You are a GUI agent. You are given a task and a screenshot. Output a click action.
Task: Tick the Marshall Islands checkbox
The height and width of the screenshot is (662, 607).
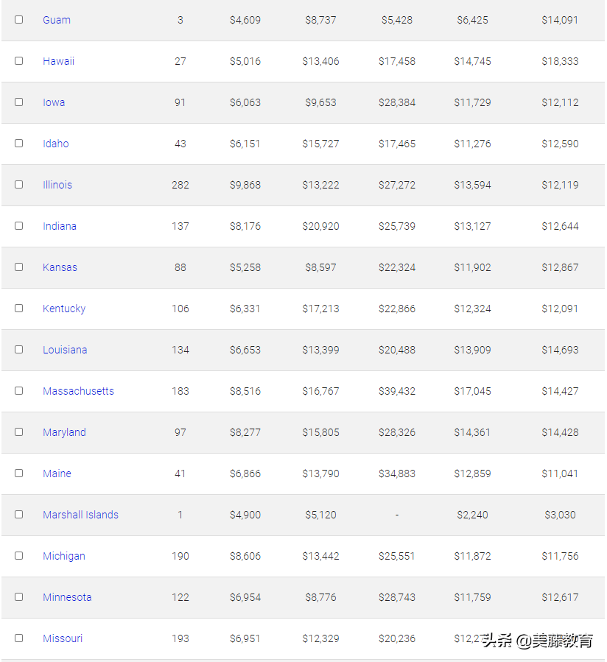point(19,515)
